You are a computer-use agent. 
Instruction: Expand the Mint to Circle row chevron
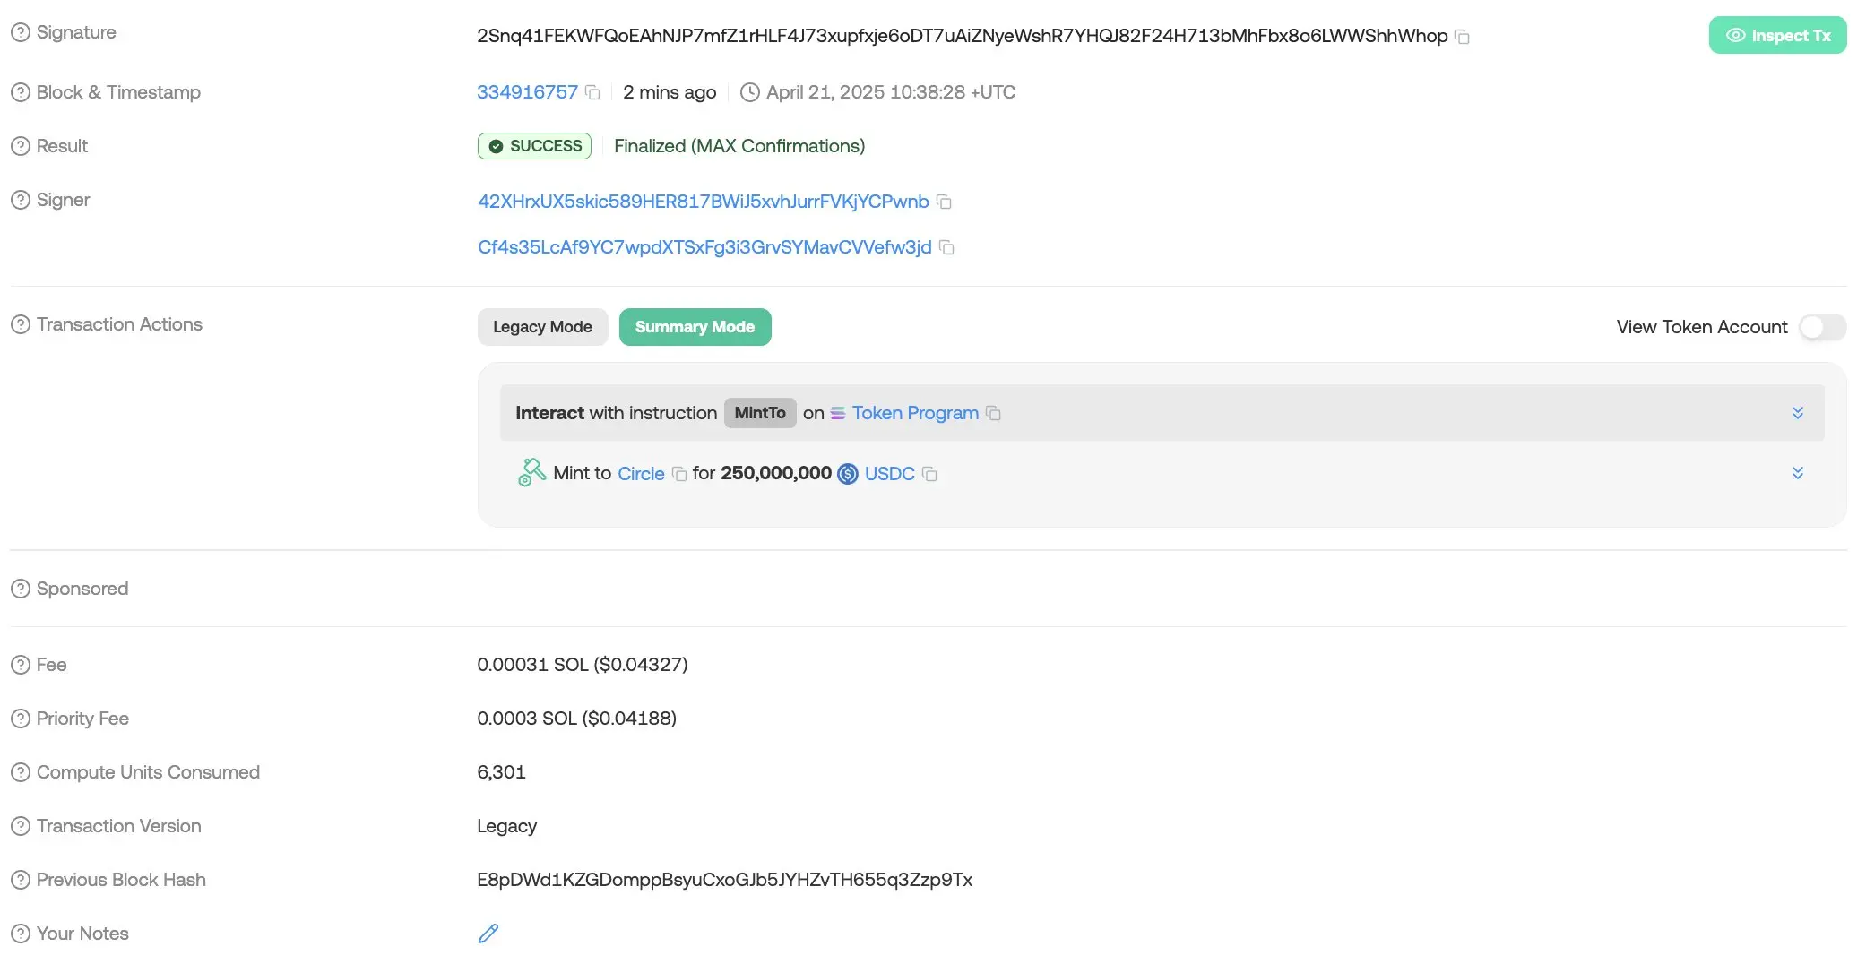pyautogui.click(x=1797, y=473)
